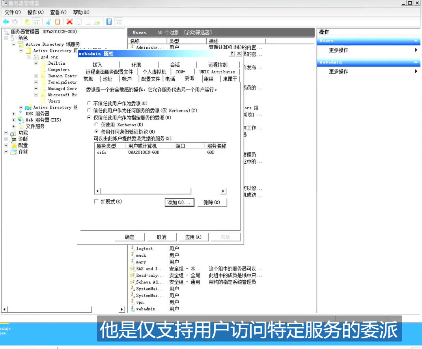Switch to the 隶属于 tab

pyautogui.click(x=230, y=79)
